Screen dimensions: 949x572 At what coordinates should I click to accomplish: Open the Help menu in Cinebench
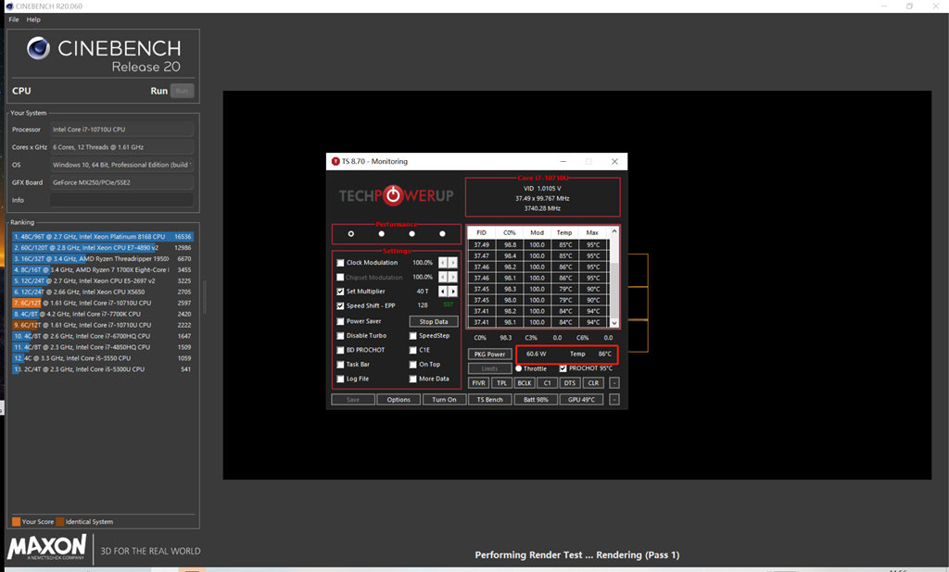[33, 19]
